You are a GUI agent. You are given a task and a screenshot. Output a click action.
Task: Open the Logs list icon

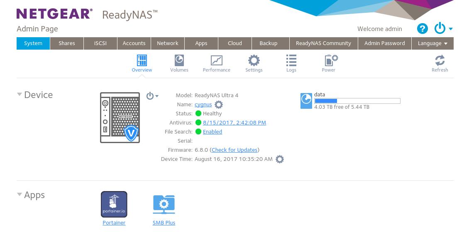291,60
